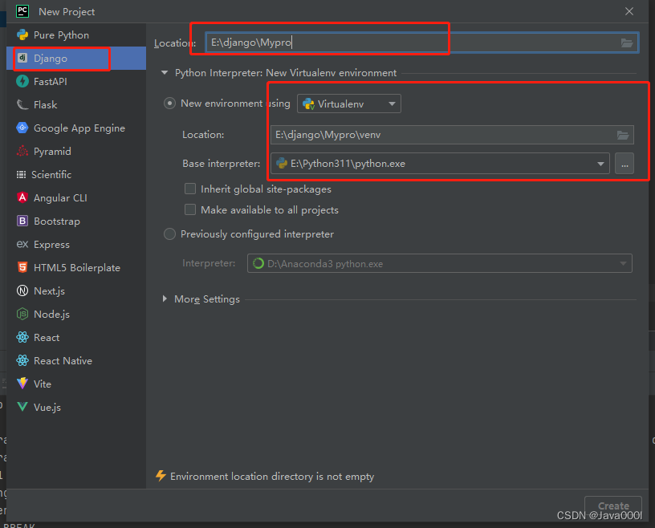Screen dimensions: 655x528
Task: Enable Make available to all projects checkbox
Action: [190, 209]
